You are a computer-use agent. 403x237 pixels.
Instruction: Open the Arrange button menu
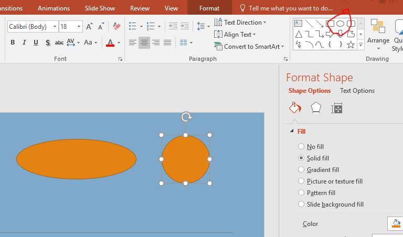pyautogui.click(x=378, y=34)
